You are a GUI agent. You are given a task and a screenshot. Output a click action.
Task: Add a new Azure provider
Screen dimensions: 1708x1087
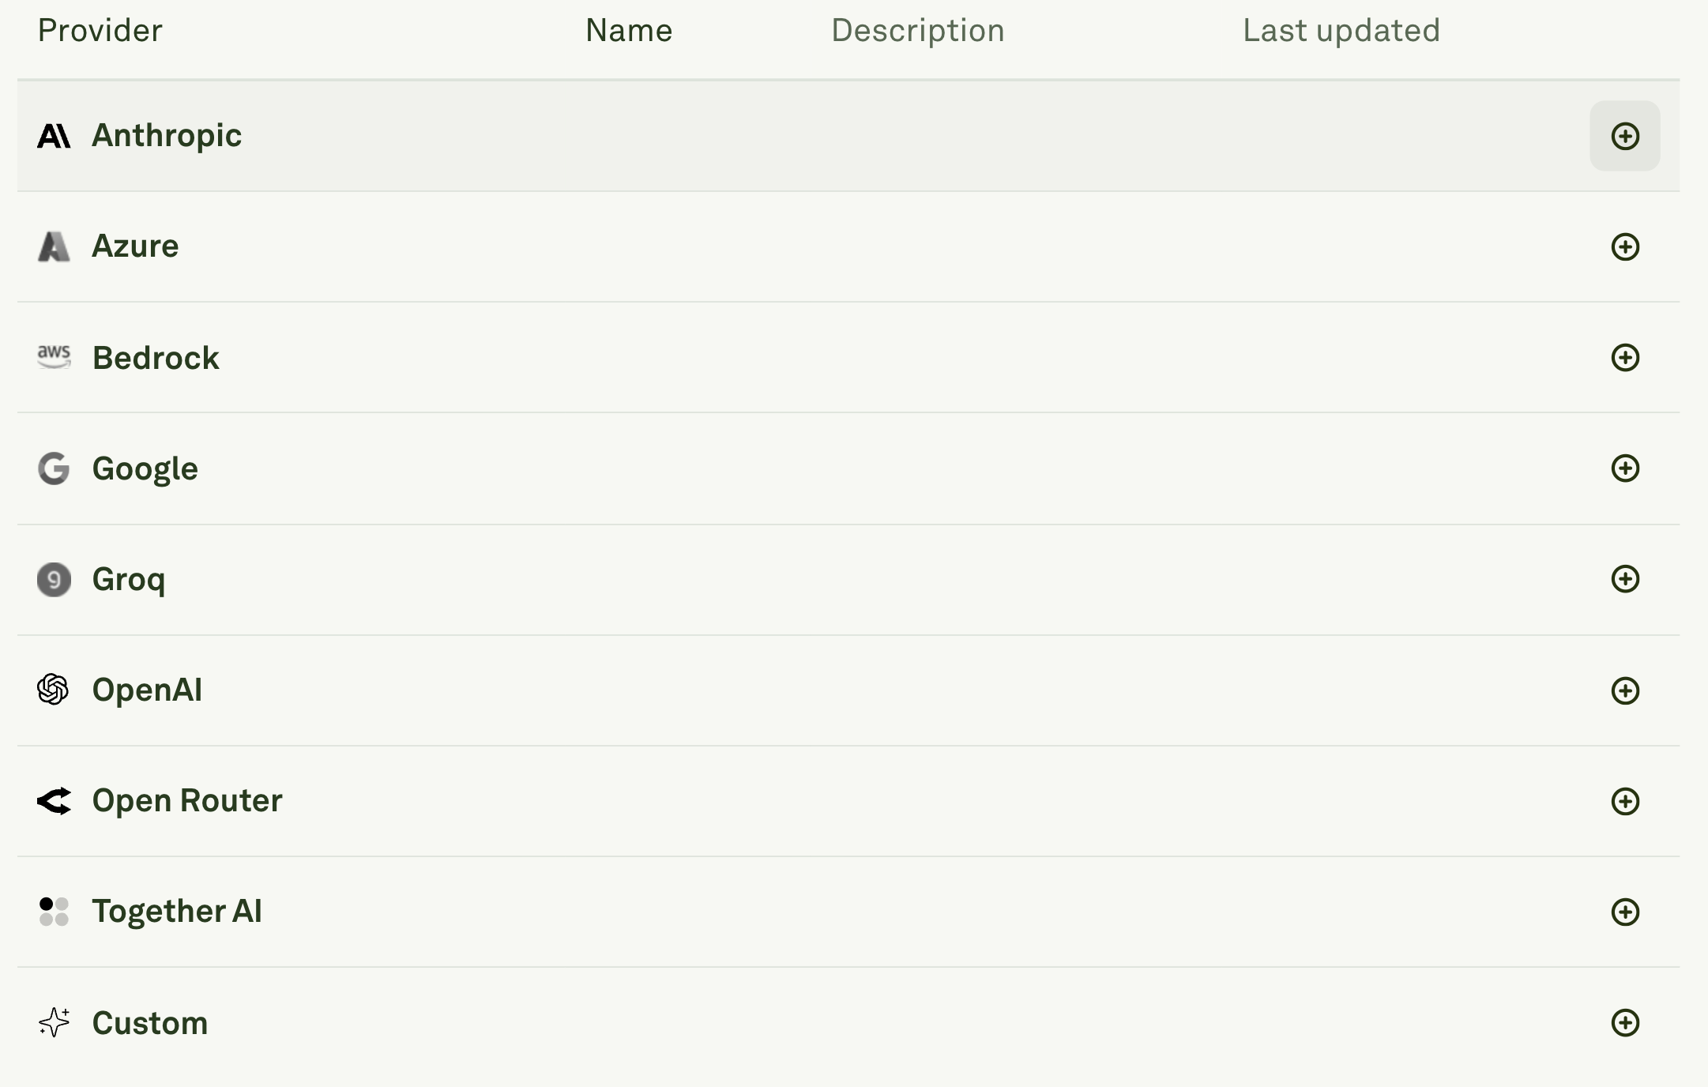[x=1625, y=246]
